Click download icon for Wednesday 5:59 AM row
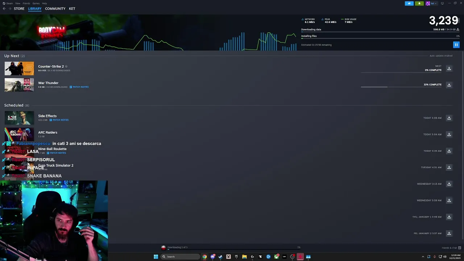 449,200
